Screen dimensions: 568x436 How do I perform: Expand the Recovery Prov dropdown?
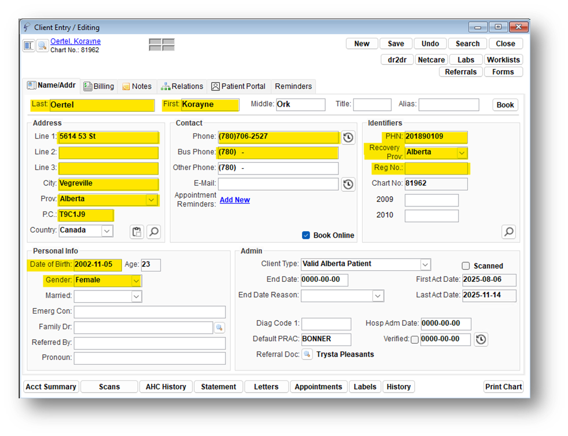tap(462, 152)
